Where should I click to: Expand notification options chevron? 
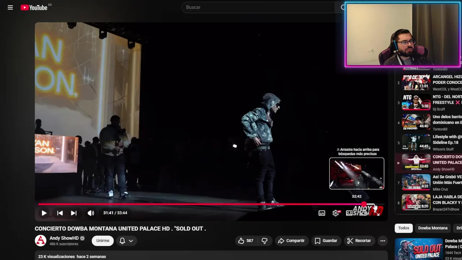131,241
